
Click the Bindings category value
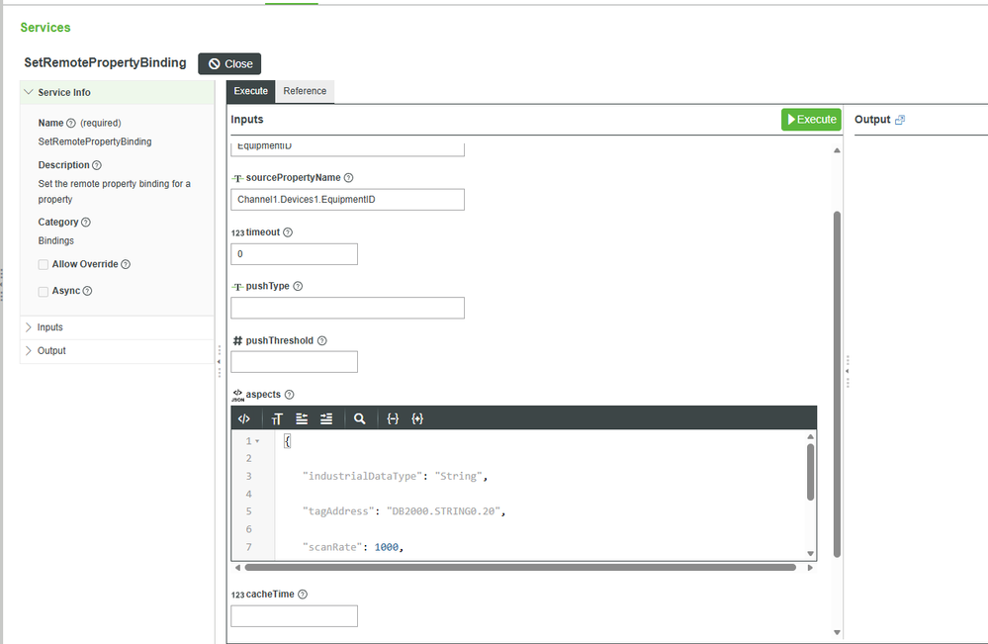click(56, 240)
